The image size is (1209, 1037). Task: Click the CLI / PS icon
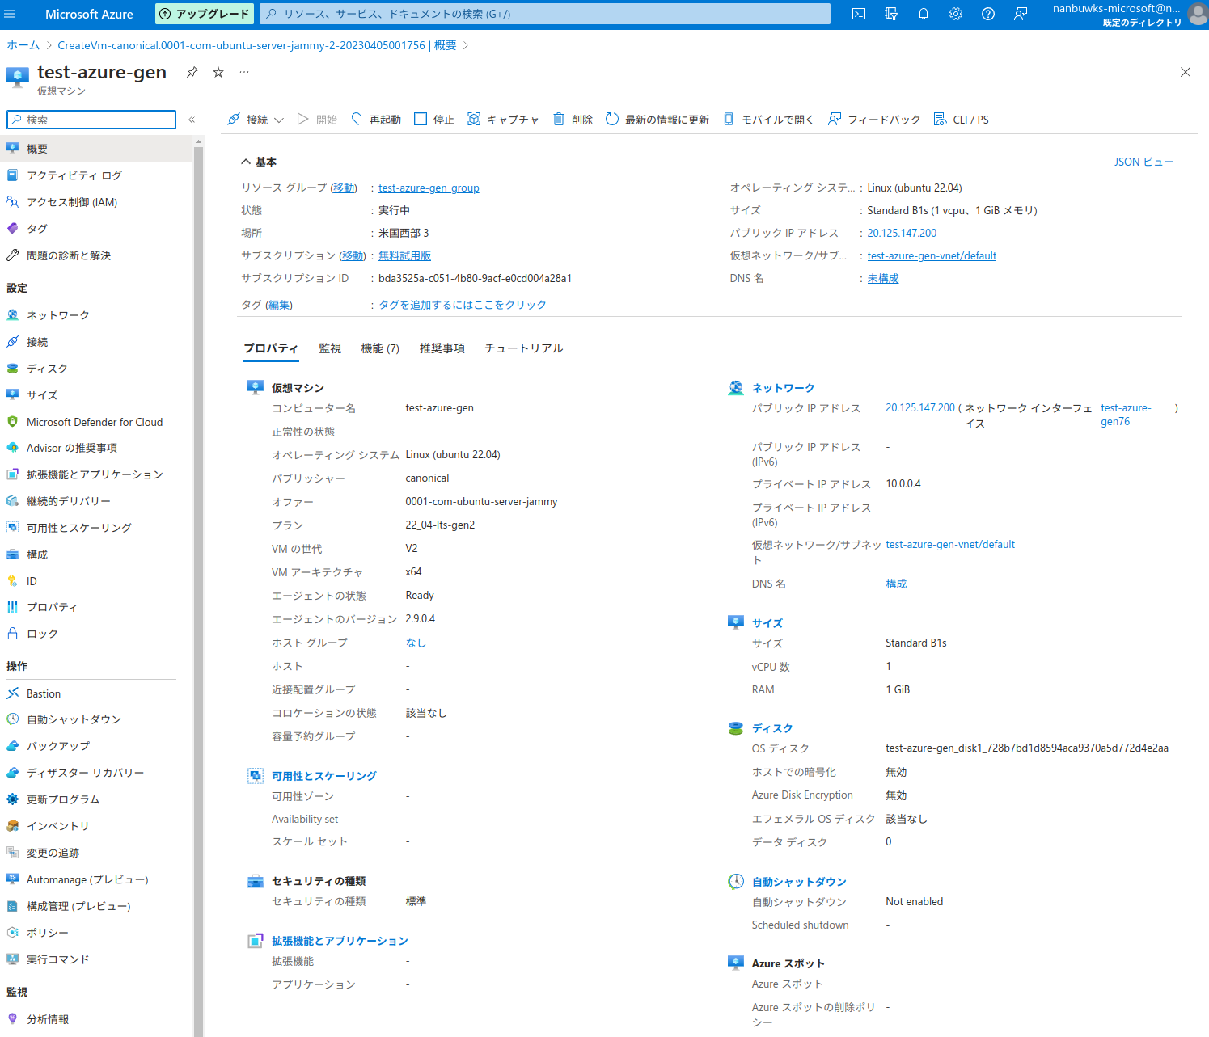click(940, 119)
